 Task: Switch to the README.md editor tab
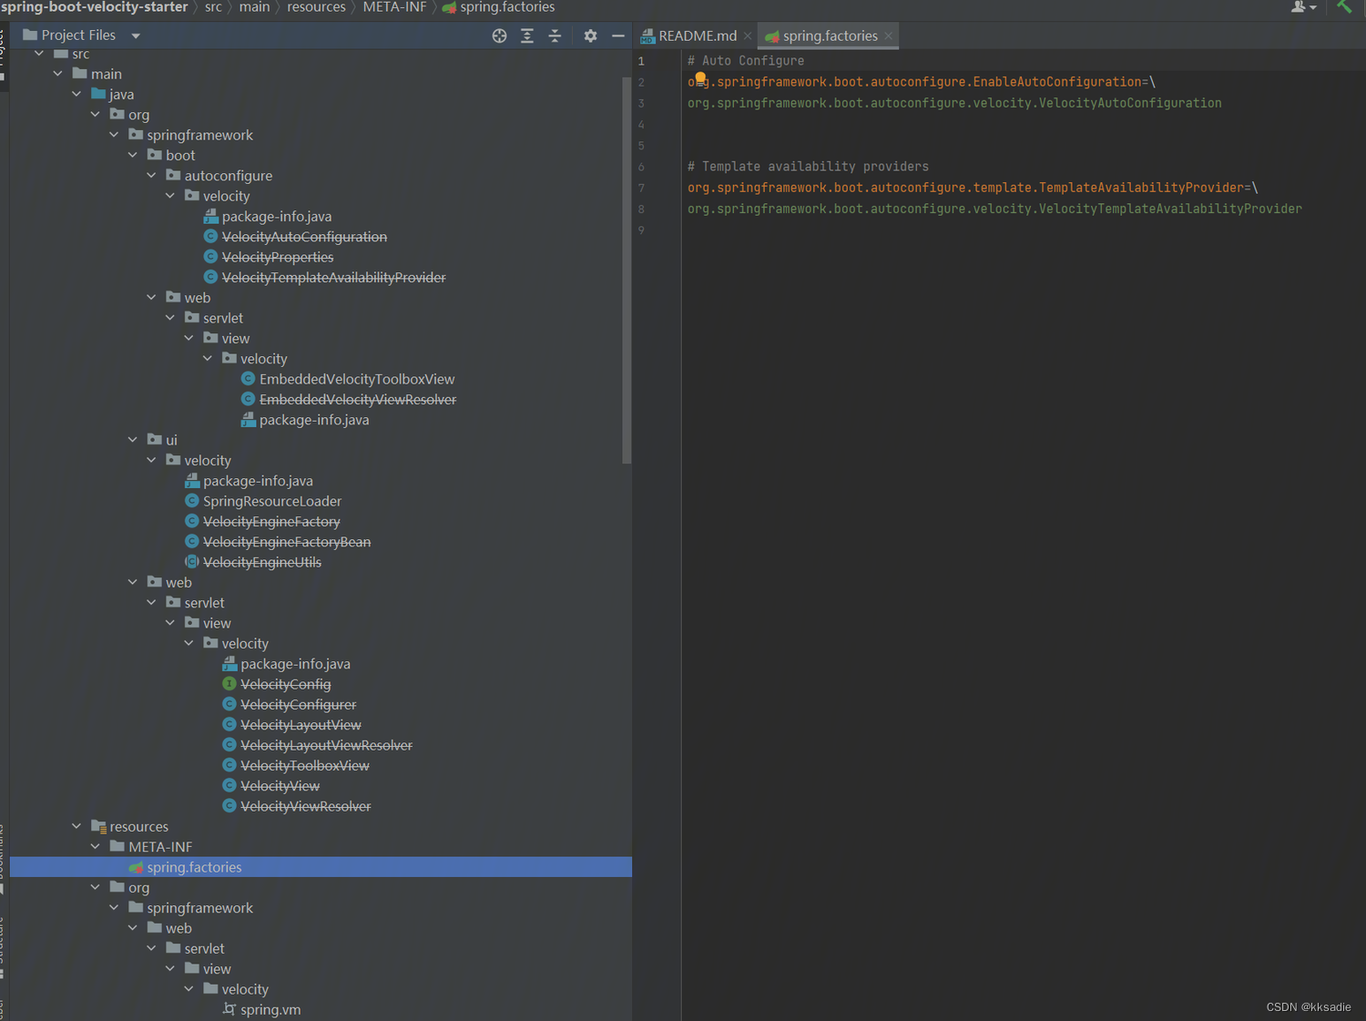pyautogui.click(x=698, y=36)
